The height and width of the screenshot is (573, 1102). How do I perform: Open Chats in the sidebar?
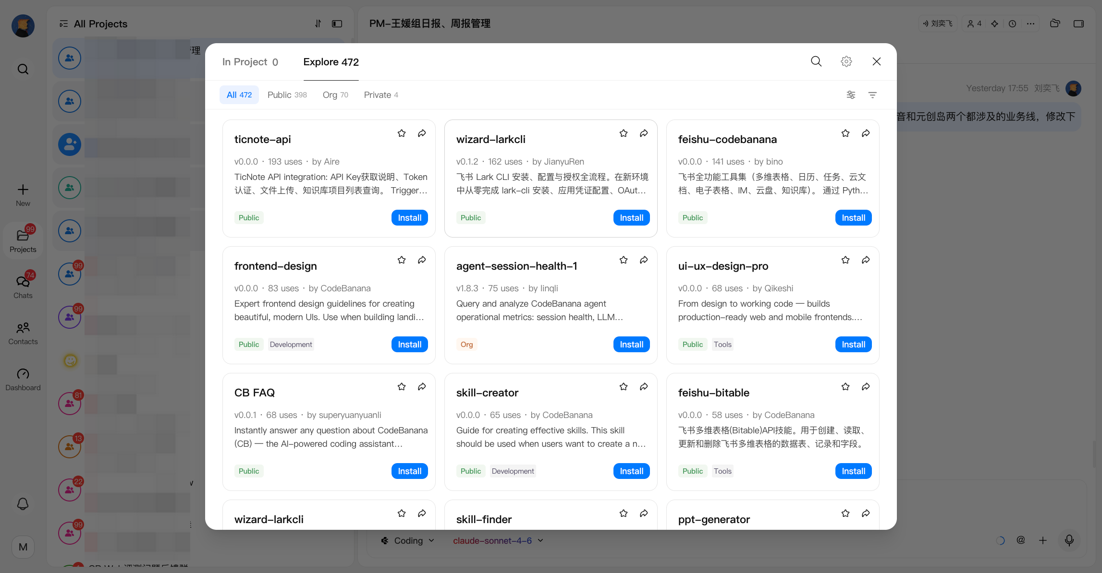click(x=23, y=286)
